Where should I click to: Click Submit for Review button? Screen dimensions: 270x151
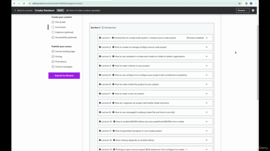click(x=64, y=75)
